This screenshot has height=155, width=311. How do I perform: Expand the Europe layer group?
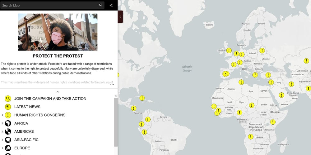pyautogui.click(x=2, y=148)
